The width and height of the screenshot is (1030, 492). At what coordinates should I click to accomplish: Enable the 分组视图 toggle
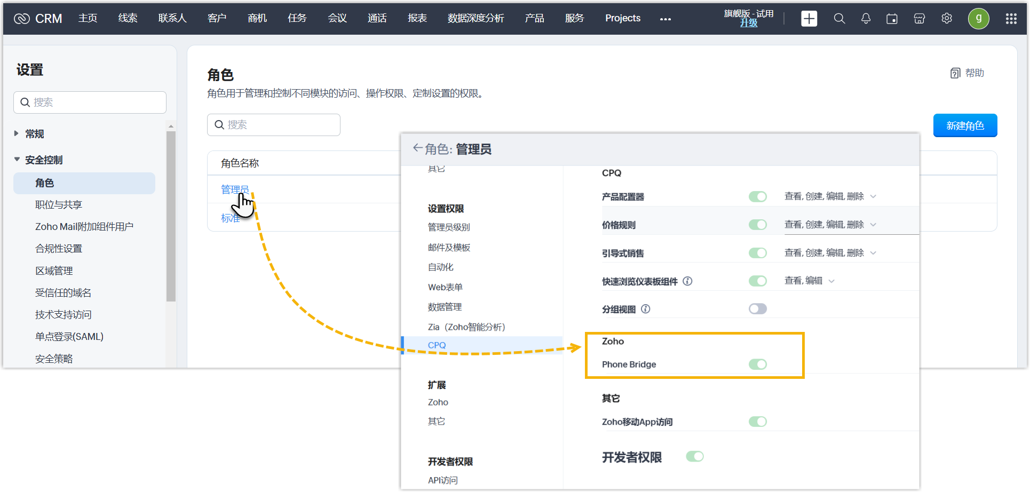[x=757, y=309]
